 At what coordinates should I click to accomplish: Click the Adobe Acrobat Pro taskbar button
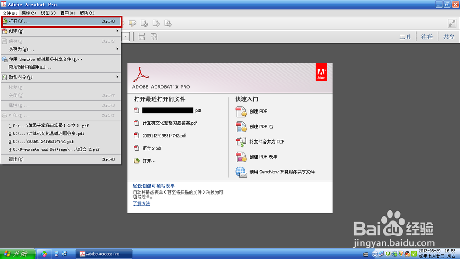[104, 254]
